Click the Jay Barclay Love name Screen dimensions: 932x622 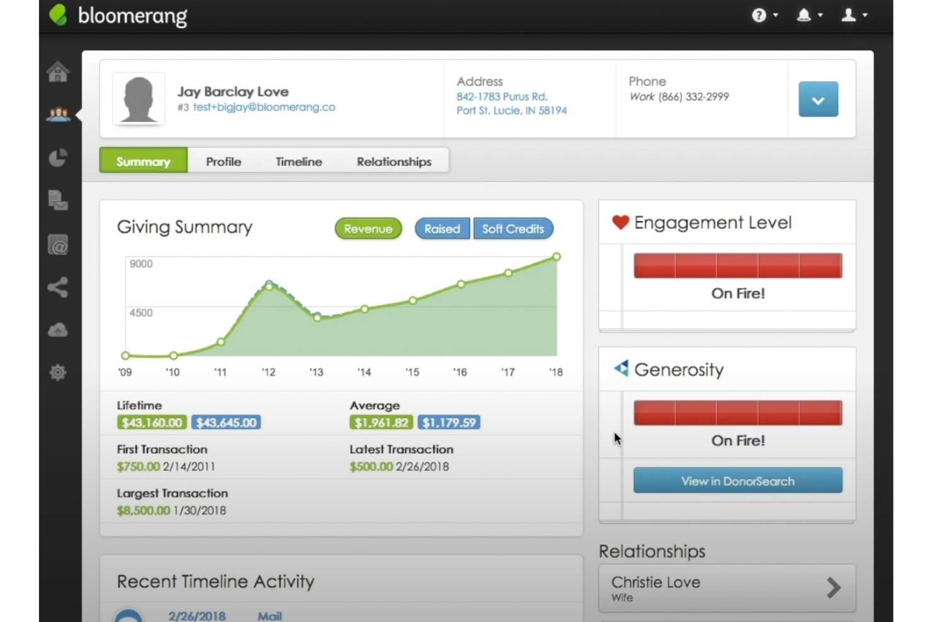233,91
